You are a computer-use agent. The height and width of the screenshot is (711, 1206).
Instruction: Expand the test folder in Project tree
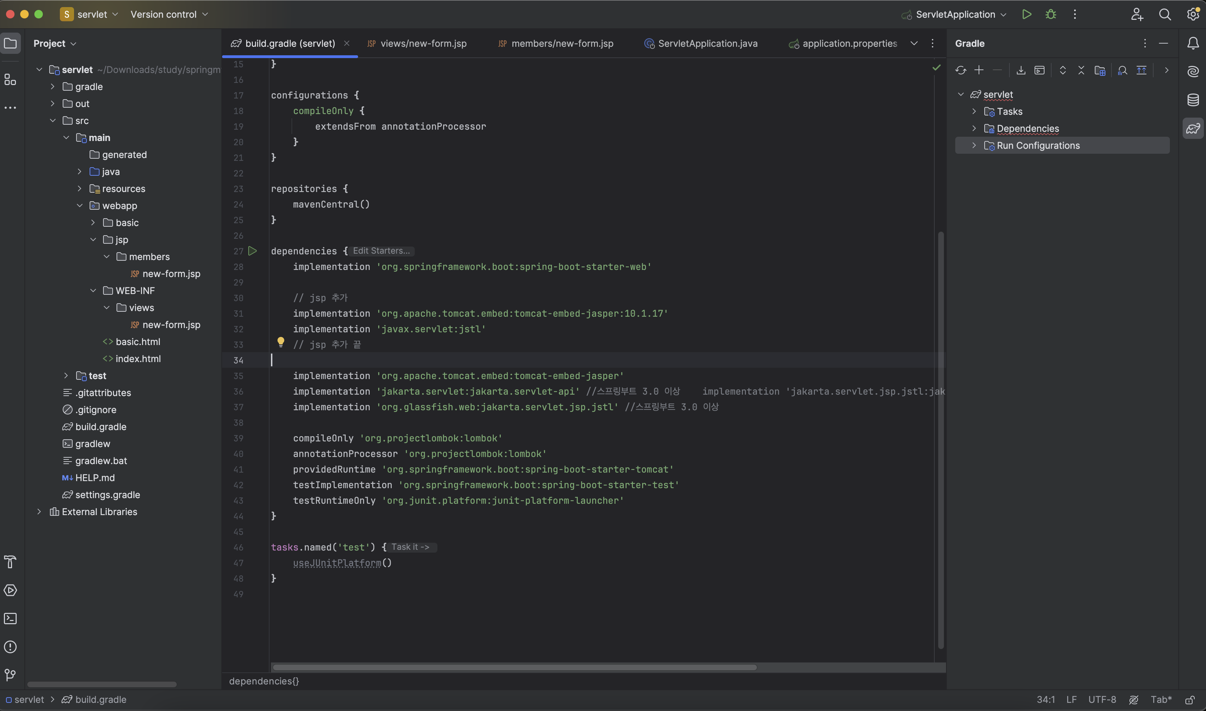click(66, 376)
